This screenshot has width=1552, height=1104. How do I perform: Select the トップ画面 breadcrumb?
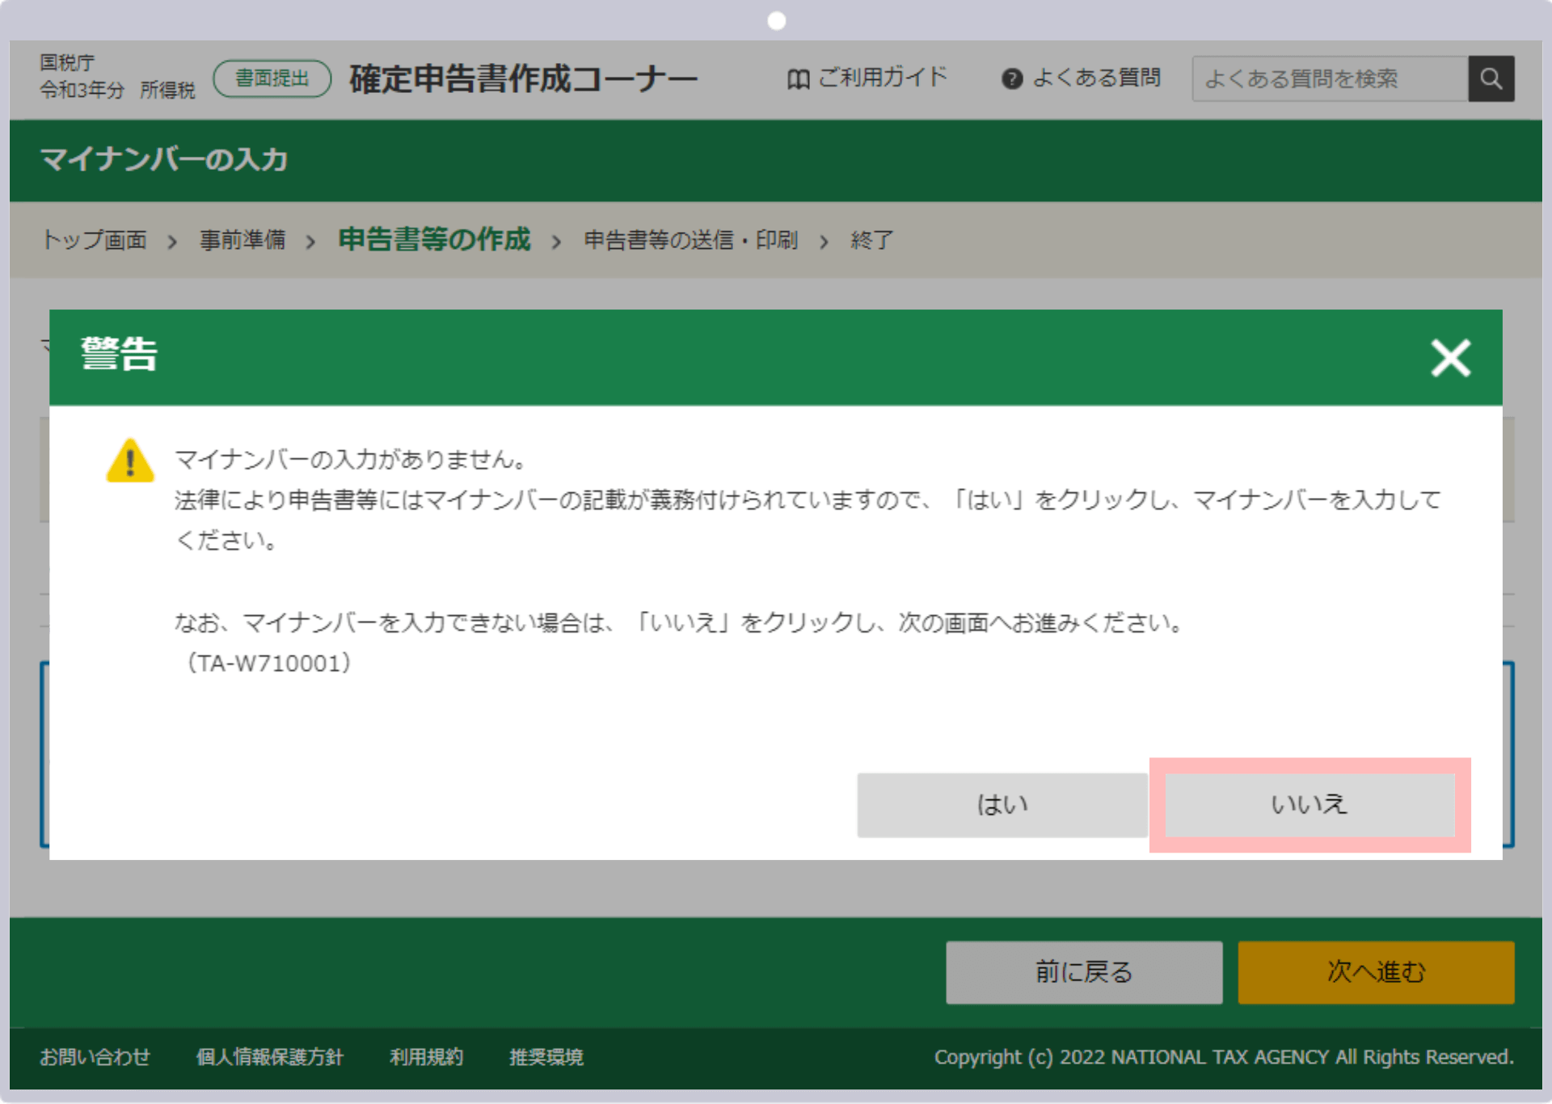[95, 240]
